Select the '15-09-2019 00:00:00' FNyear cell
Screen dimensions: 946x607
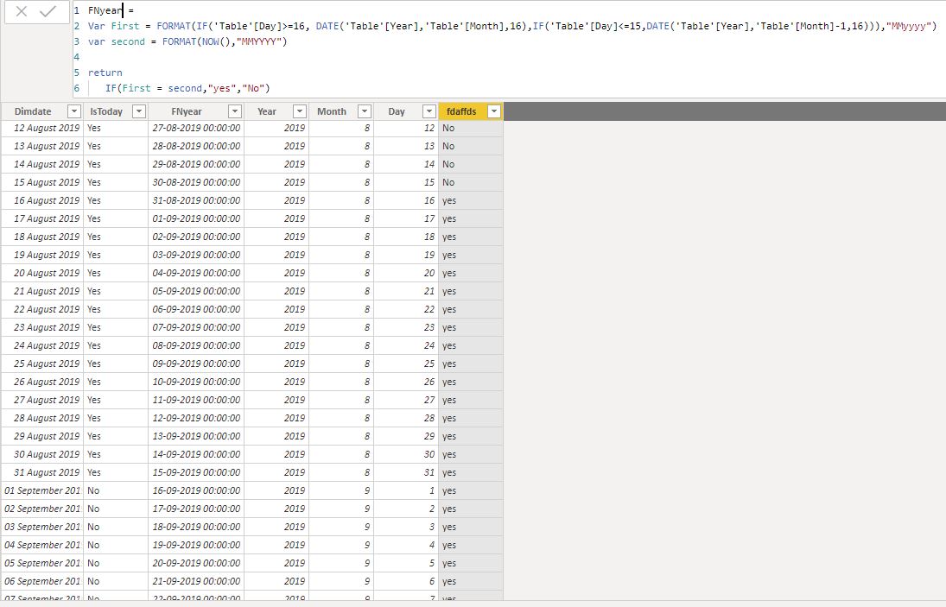pos(196,472)
